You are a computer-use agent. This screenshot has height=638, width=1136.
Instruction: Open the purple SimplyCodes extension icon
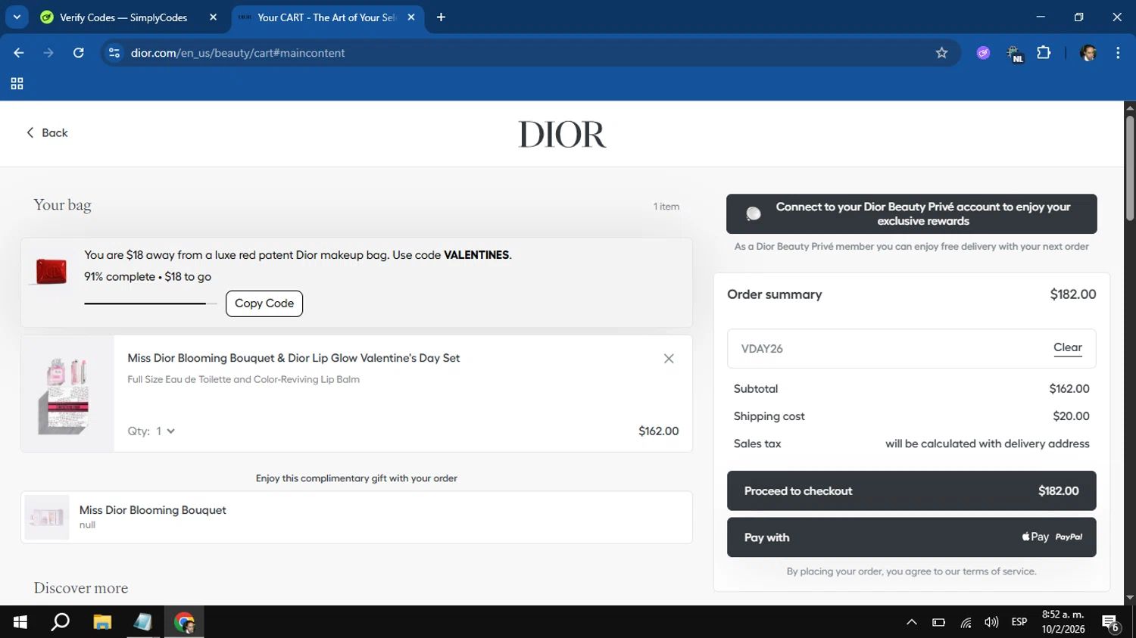[x=983, y=53]
